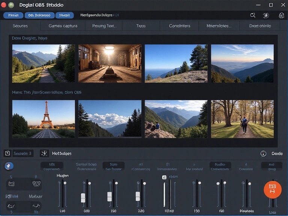
Task: Click the Mufixer label in left panel
Action: click(36, 196)
